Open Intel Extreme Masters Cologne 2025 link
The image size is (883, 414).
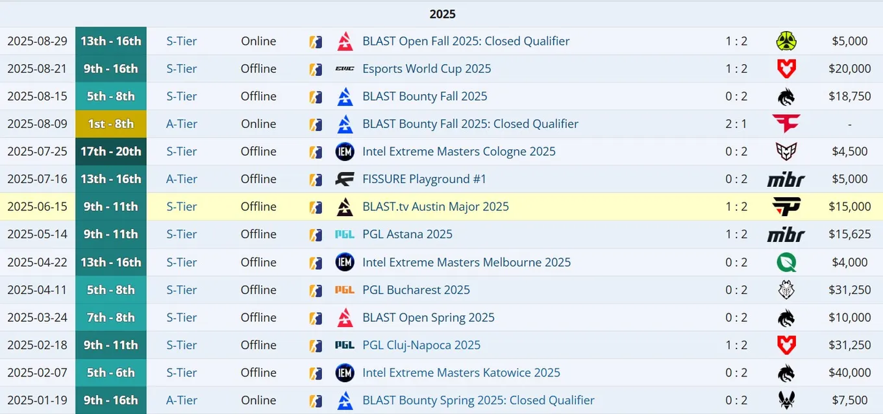[x=459, y=151]
